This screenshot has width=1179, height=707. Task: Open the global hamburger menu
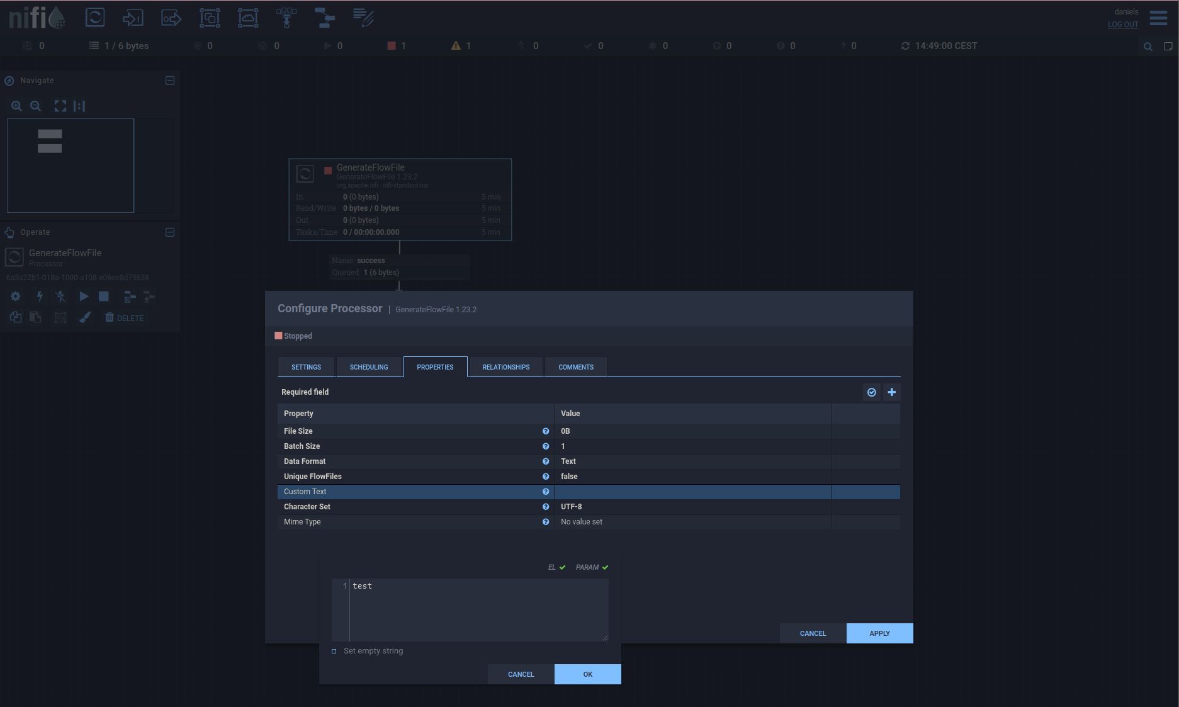(x=1158, y=18)
